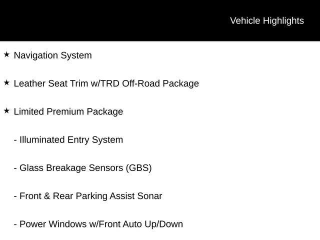Click the star beside Leather Seat Trim
The height and width of the screenshot is (240, 320).
coord(6,82)
